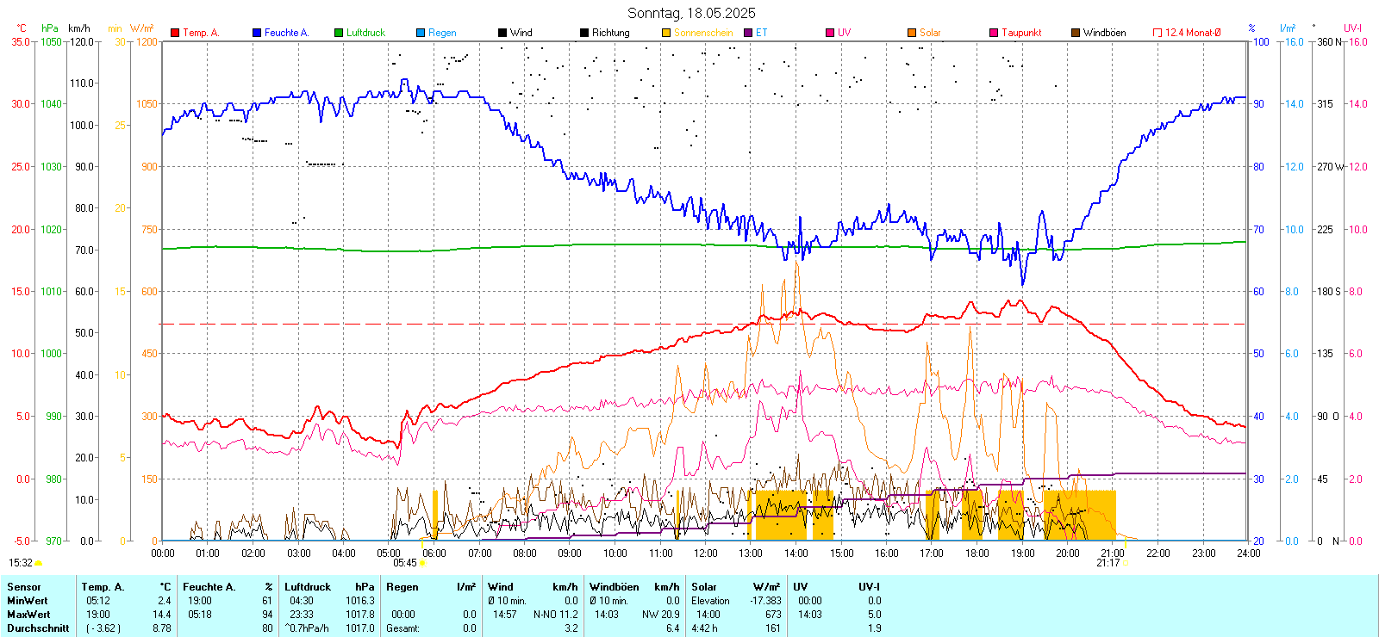Screen dimensions: 1379x637
Task: Click the UV legend label at top
Action: tap(844, 33)
